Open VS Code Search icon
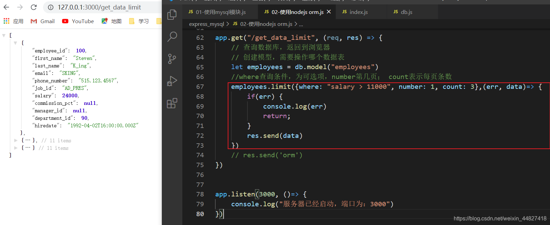This screenshot has width=550, height=225. [x=172, y=36]
